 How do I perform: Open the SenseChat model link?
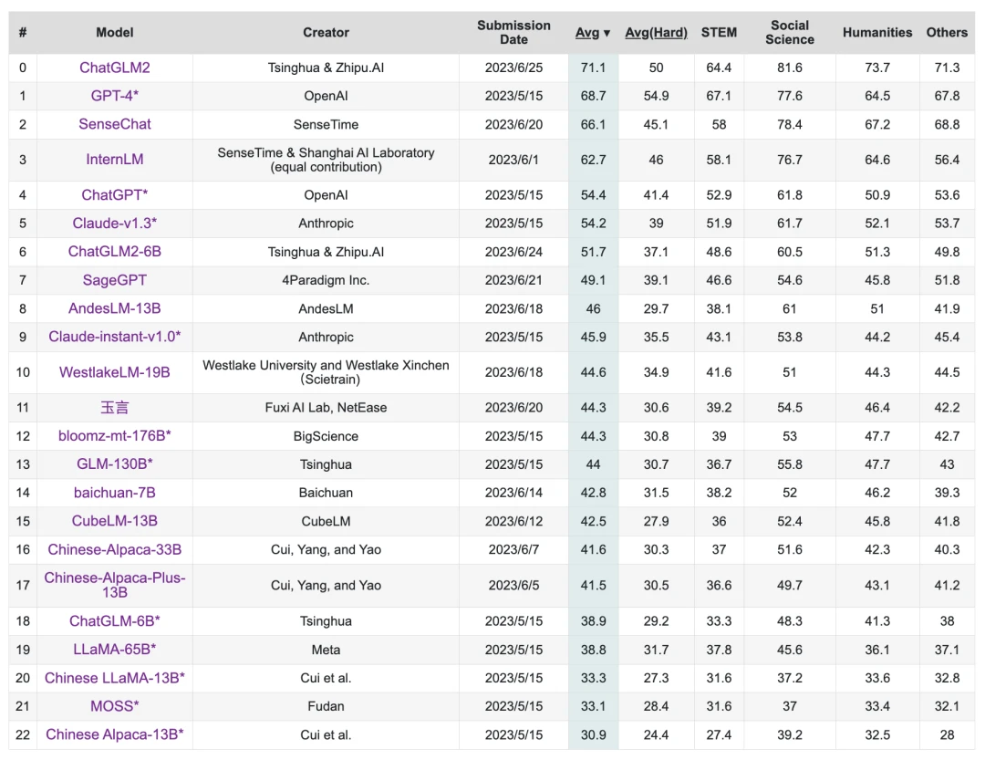[114, 124]
